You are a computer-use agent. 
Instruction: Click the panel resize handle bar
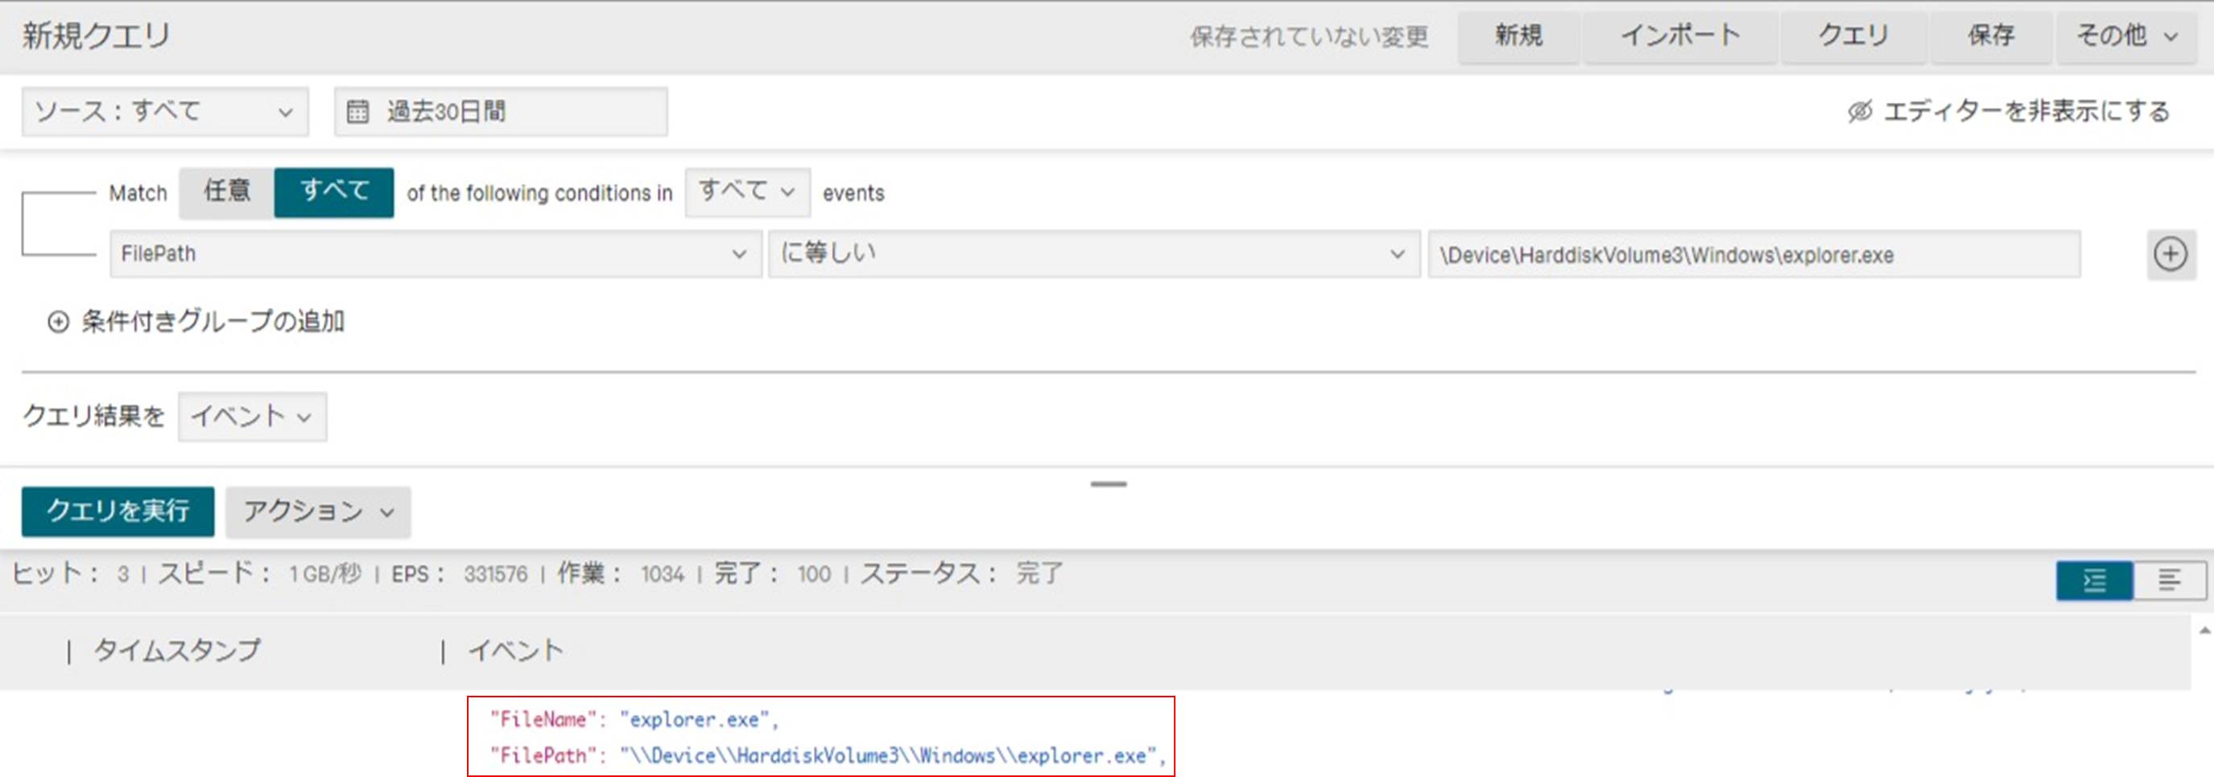pos(1109,484)
